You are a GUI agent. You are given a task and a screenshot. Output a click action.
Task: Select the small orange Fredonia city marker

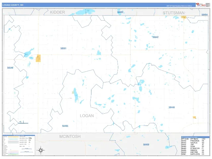194,117
